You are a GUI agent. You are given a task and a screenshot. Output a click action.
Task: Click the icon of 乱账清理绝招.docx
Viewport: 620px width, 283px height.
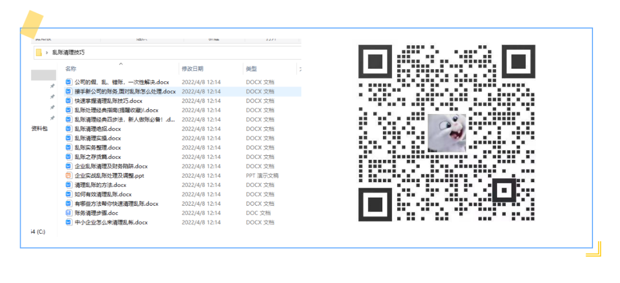(68, 129)
